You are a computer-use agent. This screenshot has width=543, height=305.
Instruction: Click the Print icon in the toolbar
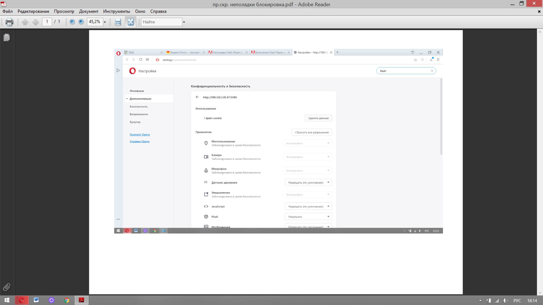[9, 22]
